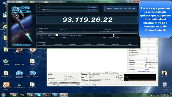Click the volume icon in system tray

[x=154, y=95]
